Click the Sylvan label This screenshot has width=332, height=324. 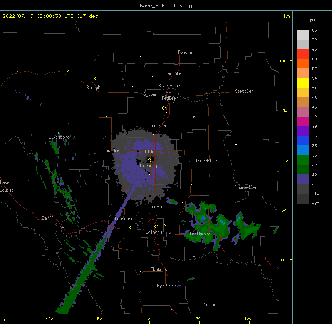pyautogui.click(x=150, y=94)
